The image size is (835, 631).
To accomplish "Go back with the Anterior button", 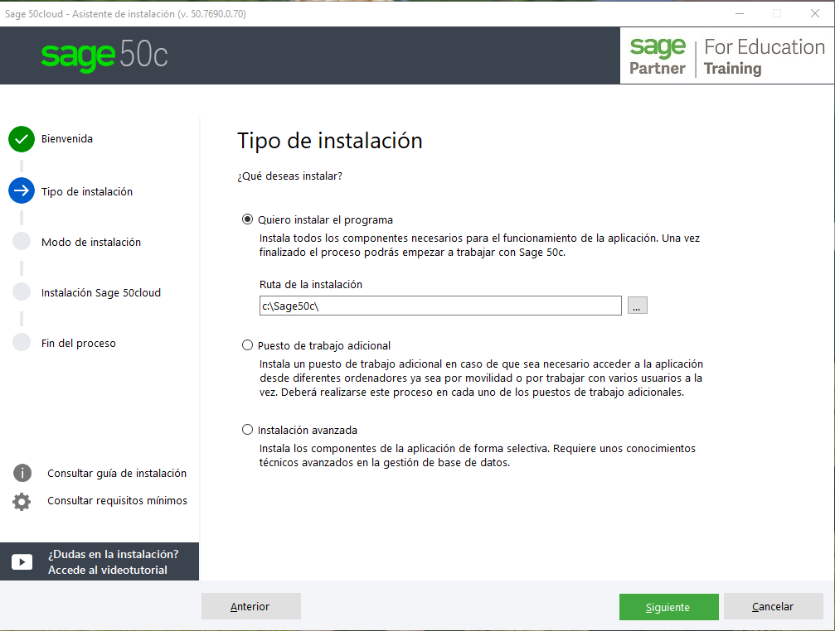I will tap(250, 606).
